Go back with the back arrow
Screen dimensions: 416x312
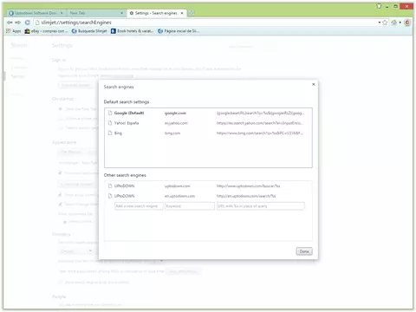[10, 23]
